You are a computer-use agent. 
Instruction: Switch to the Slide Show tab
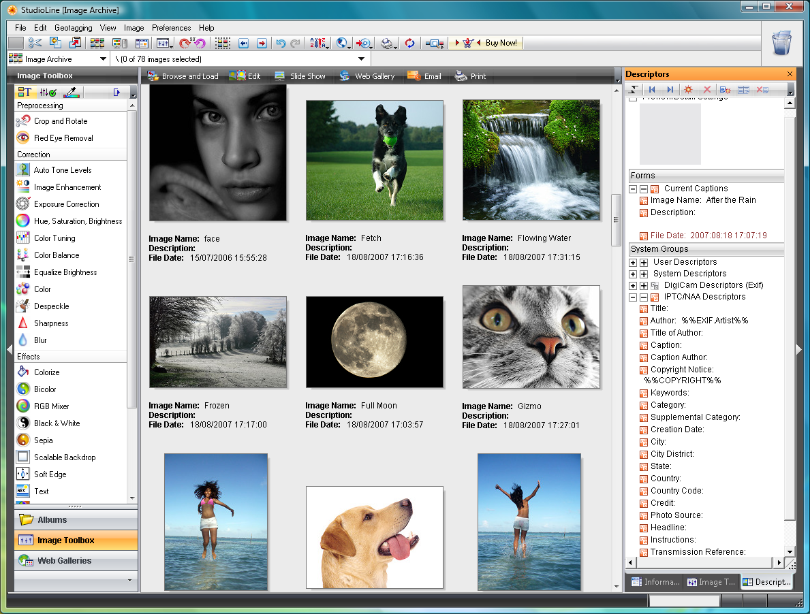300,76
